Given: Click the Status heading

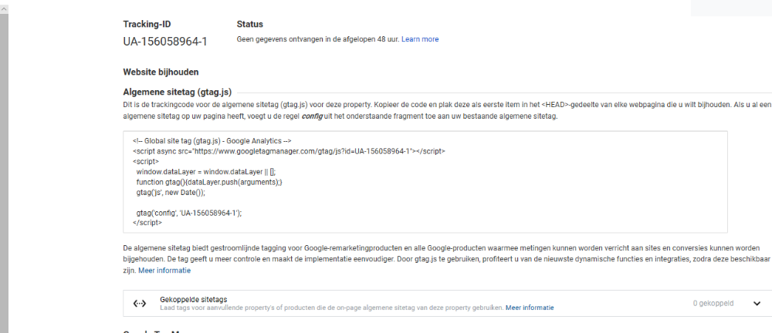Looking at the screenshot, I should tap(249, 25).
